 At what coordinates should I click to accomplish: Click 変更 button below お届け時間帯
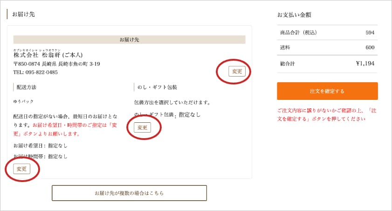pos(22,169)
